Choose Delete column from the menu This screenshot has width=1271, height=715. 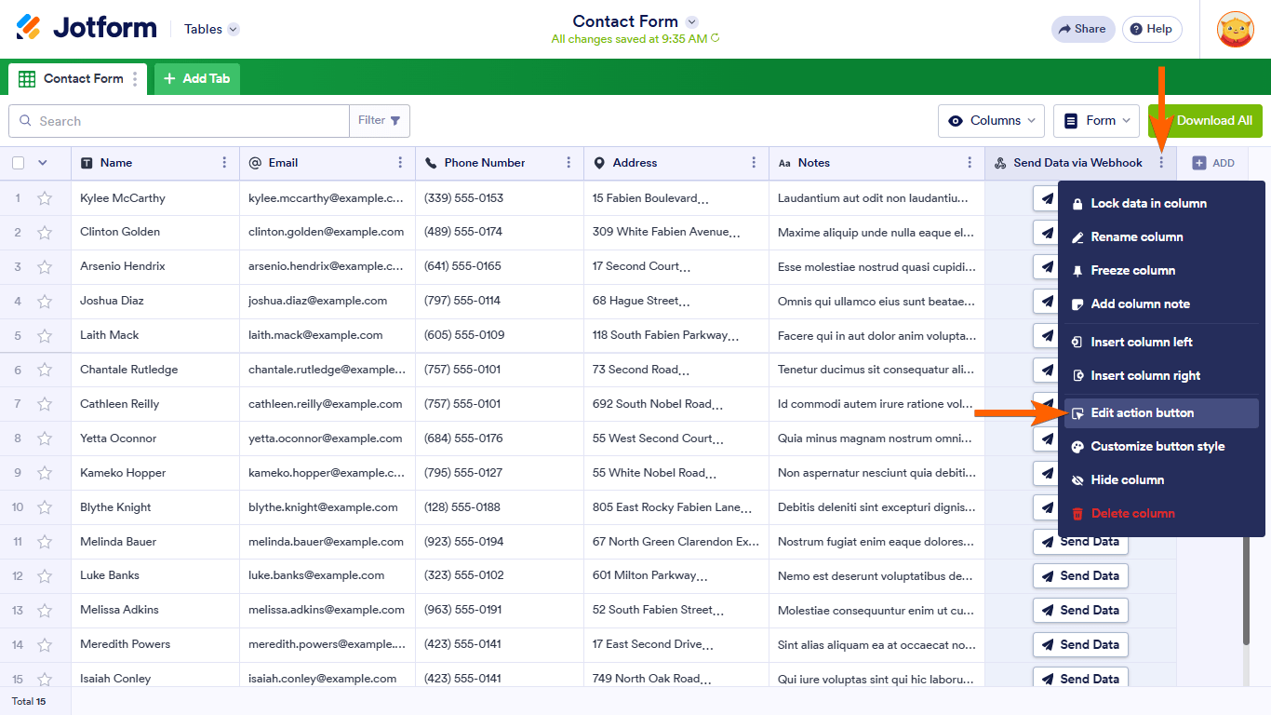pos(1132,514)
